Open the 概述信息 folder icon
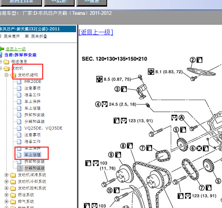The height and width of the screenshot is (208, 222). (x=6, y=62)
